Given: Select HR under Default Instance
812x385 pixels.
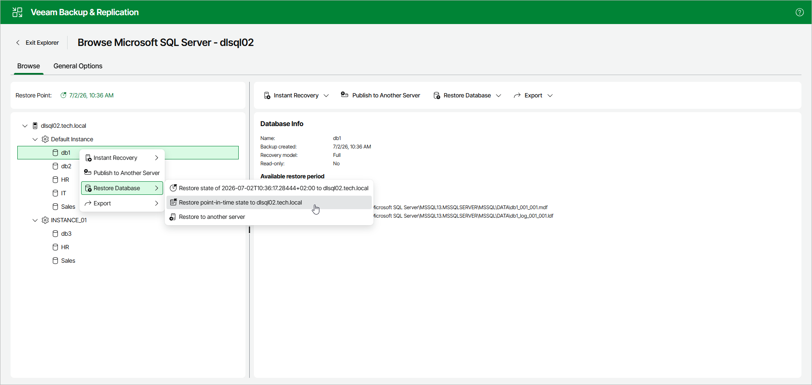Looking at the screenshot, I should pyautogui.click(x=65, y=180).
